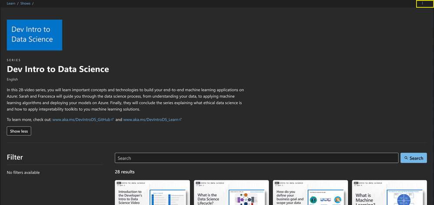This screenshot has width=434, height=205.
Task: Collapse description with Show less
Action: [x=19, y=131]
